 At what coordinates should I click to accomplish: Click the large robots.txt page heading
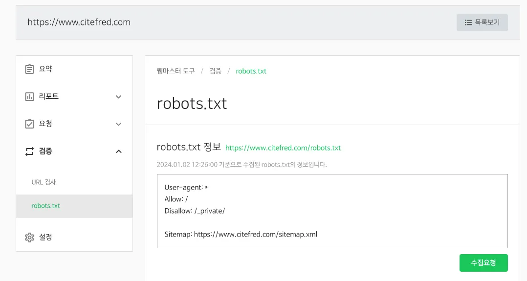[192, 104]
